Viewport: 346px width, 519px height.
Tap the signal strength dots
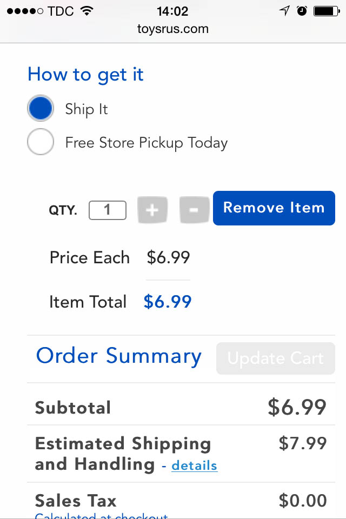(25, 11)
